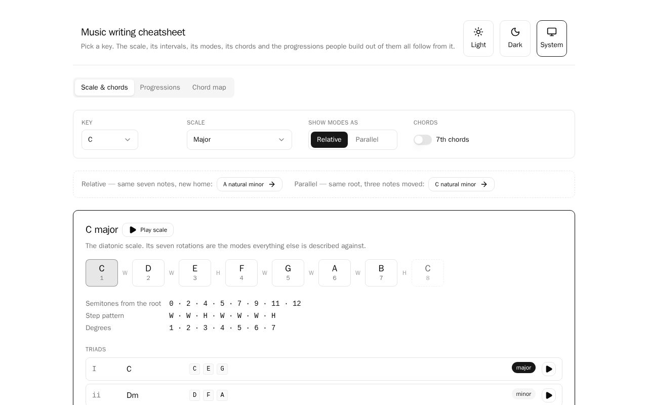648x405 pixels.
Task: Click the major badge on the C triad
Action: tap(523, 368)
